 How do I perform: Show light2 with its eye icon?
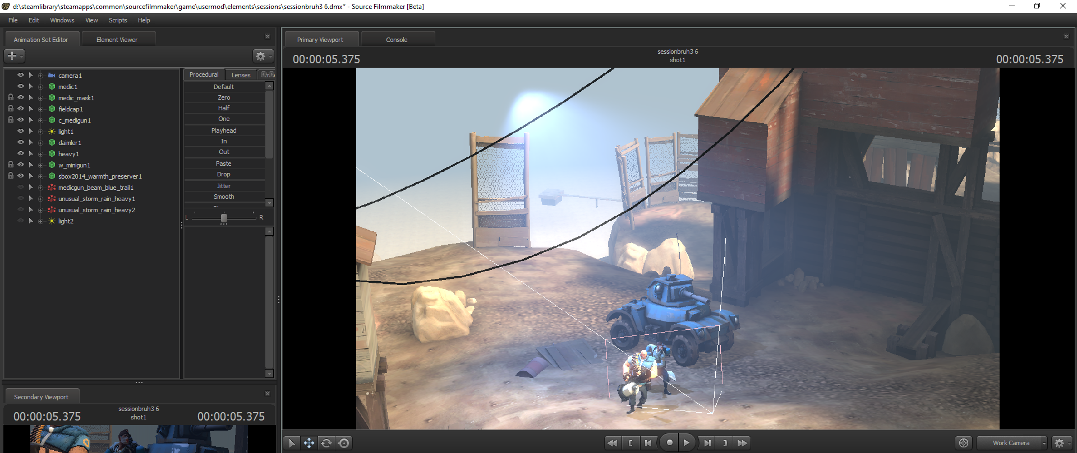[x=21, y=221]
